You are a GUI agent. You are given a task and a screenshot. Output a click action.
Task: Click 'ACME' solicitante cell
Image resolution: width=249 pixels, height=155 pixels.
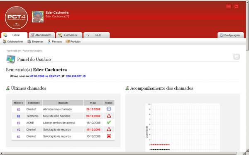30,123
